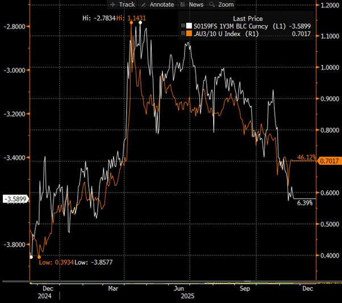Click the Mar date axis label
342x303 pixels.
(113, 289)
